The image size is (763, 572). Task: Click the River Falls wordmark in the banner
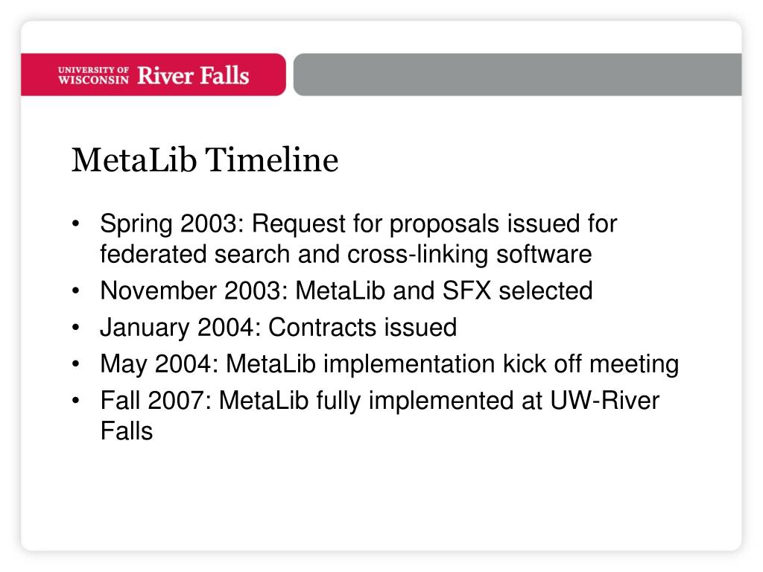(193, 75)
